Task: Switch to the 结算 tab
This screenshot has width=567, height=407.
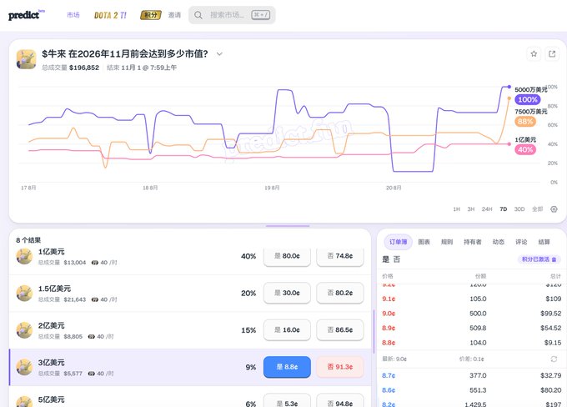Action: point(544,242)
